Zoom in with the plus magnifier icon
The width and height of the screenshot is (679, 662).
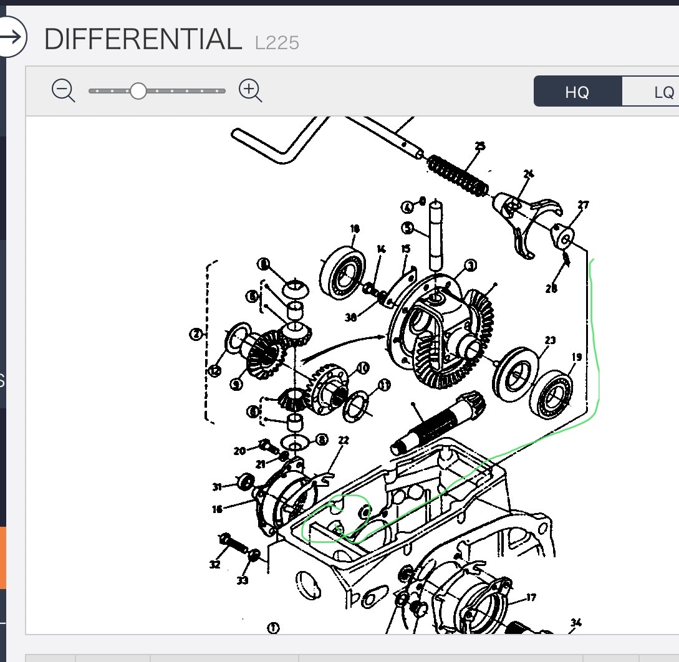[x=250, y=91]
